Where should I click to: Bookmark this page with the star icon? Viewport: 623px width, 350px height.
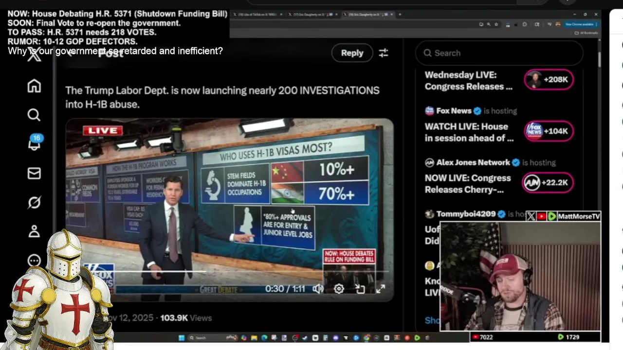[x=496, y=24]
